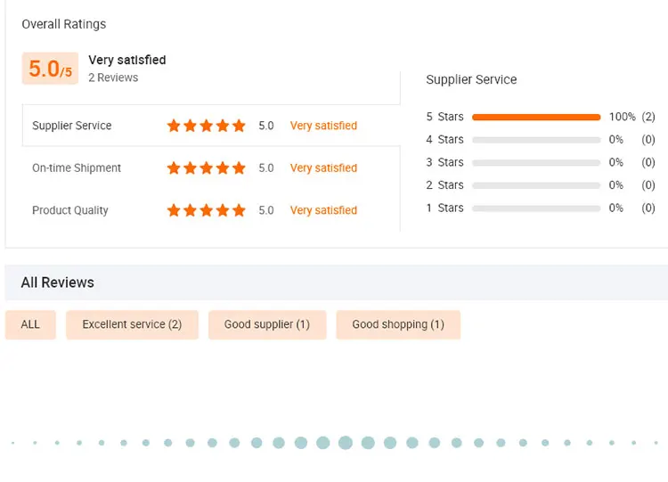Click the Product Quality star rating icons
Screen dimensions: 668x482
point(206,210)
